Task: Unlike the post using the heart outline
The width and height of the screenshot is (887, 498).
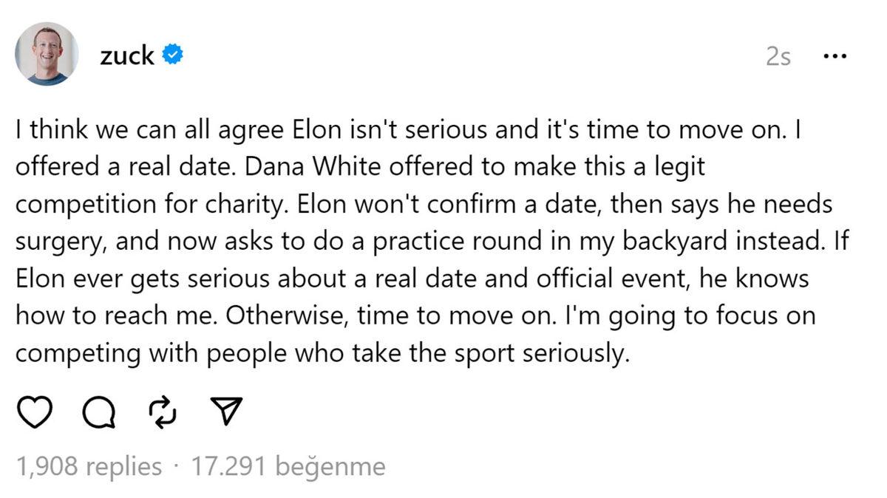Action: 35,412
